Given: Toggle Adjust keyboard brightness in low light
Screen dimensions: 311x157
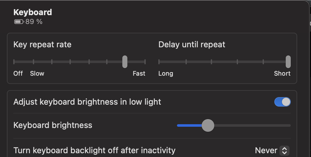Looking at the screenshot, I should point(283,102).
